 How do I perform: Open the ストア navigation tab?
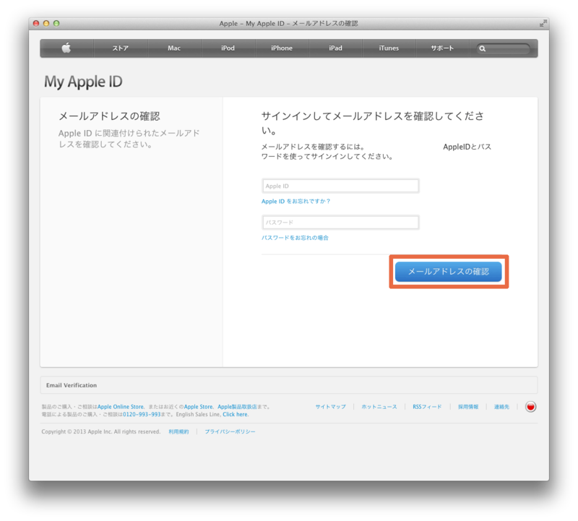point(121,48)
